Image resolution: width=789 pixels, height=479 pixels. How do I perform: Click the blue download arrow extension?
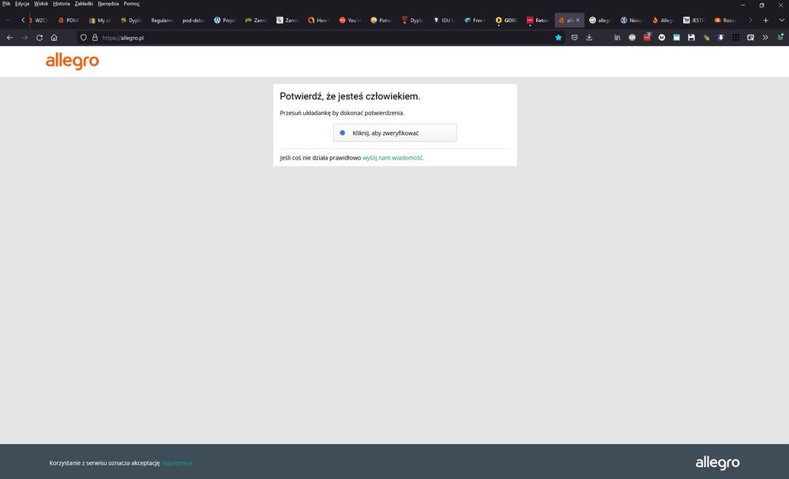tap(721, 38)
